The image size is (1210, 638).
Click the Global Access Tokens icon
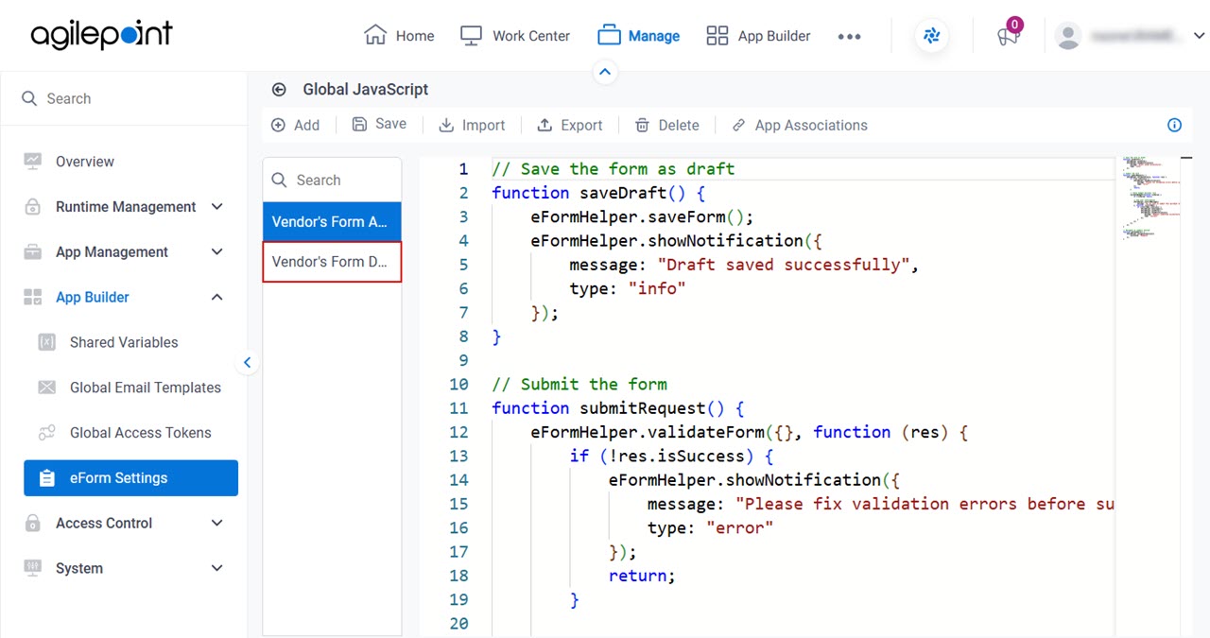point(46,433)
